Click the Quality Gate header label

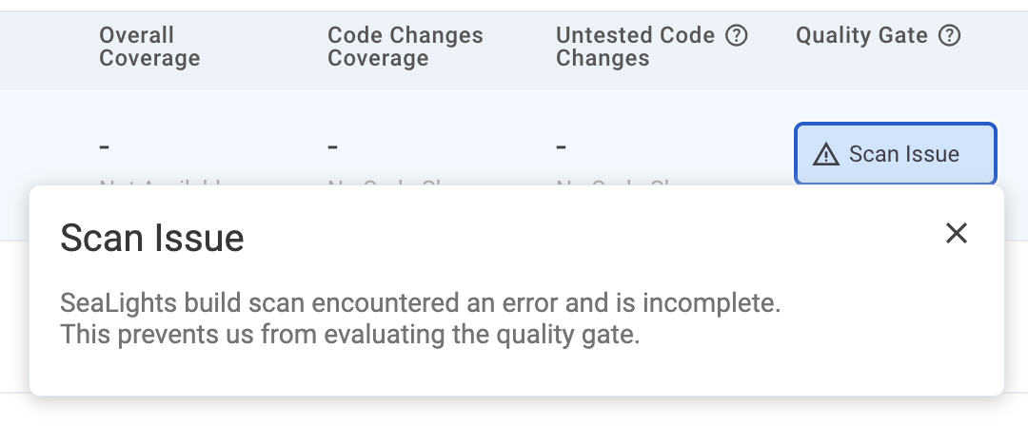861,36
